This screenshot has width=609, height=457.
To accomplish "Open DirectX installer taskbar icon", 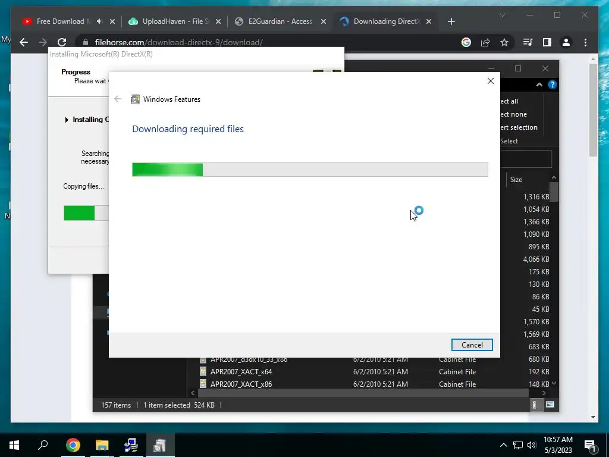I will coord(131,445).
